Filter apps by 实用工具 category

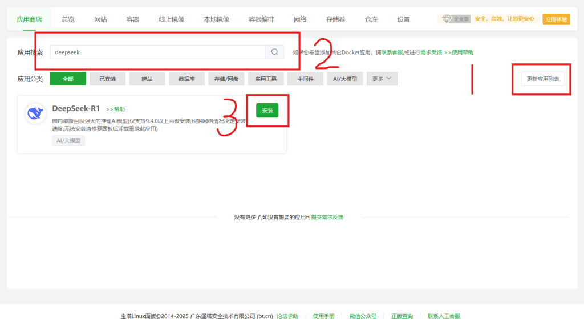pos(266,79)
